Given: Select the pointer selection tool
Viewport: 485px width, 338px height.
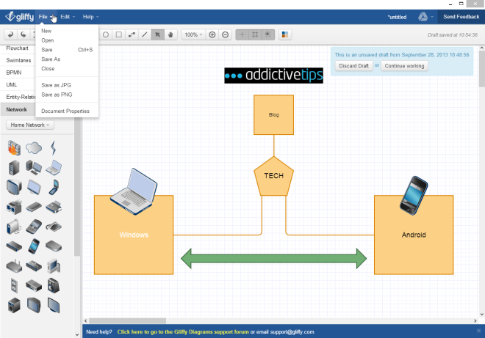Looking at the screenshot, I should pyautogui.click(x=157, y=34).
